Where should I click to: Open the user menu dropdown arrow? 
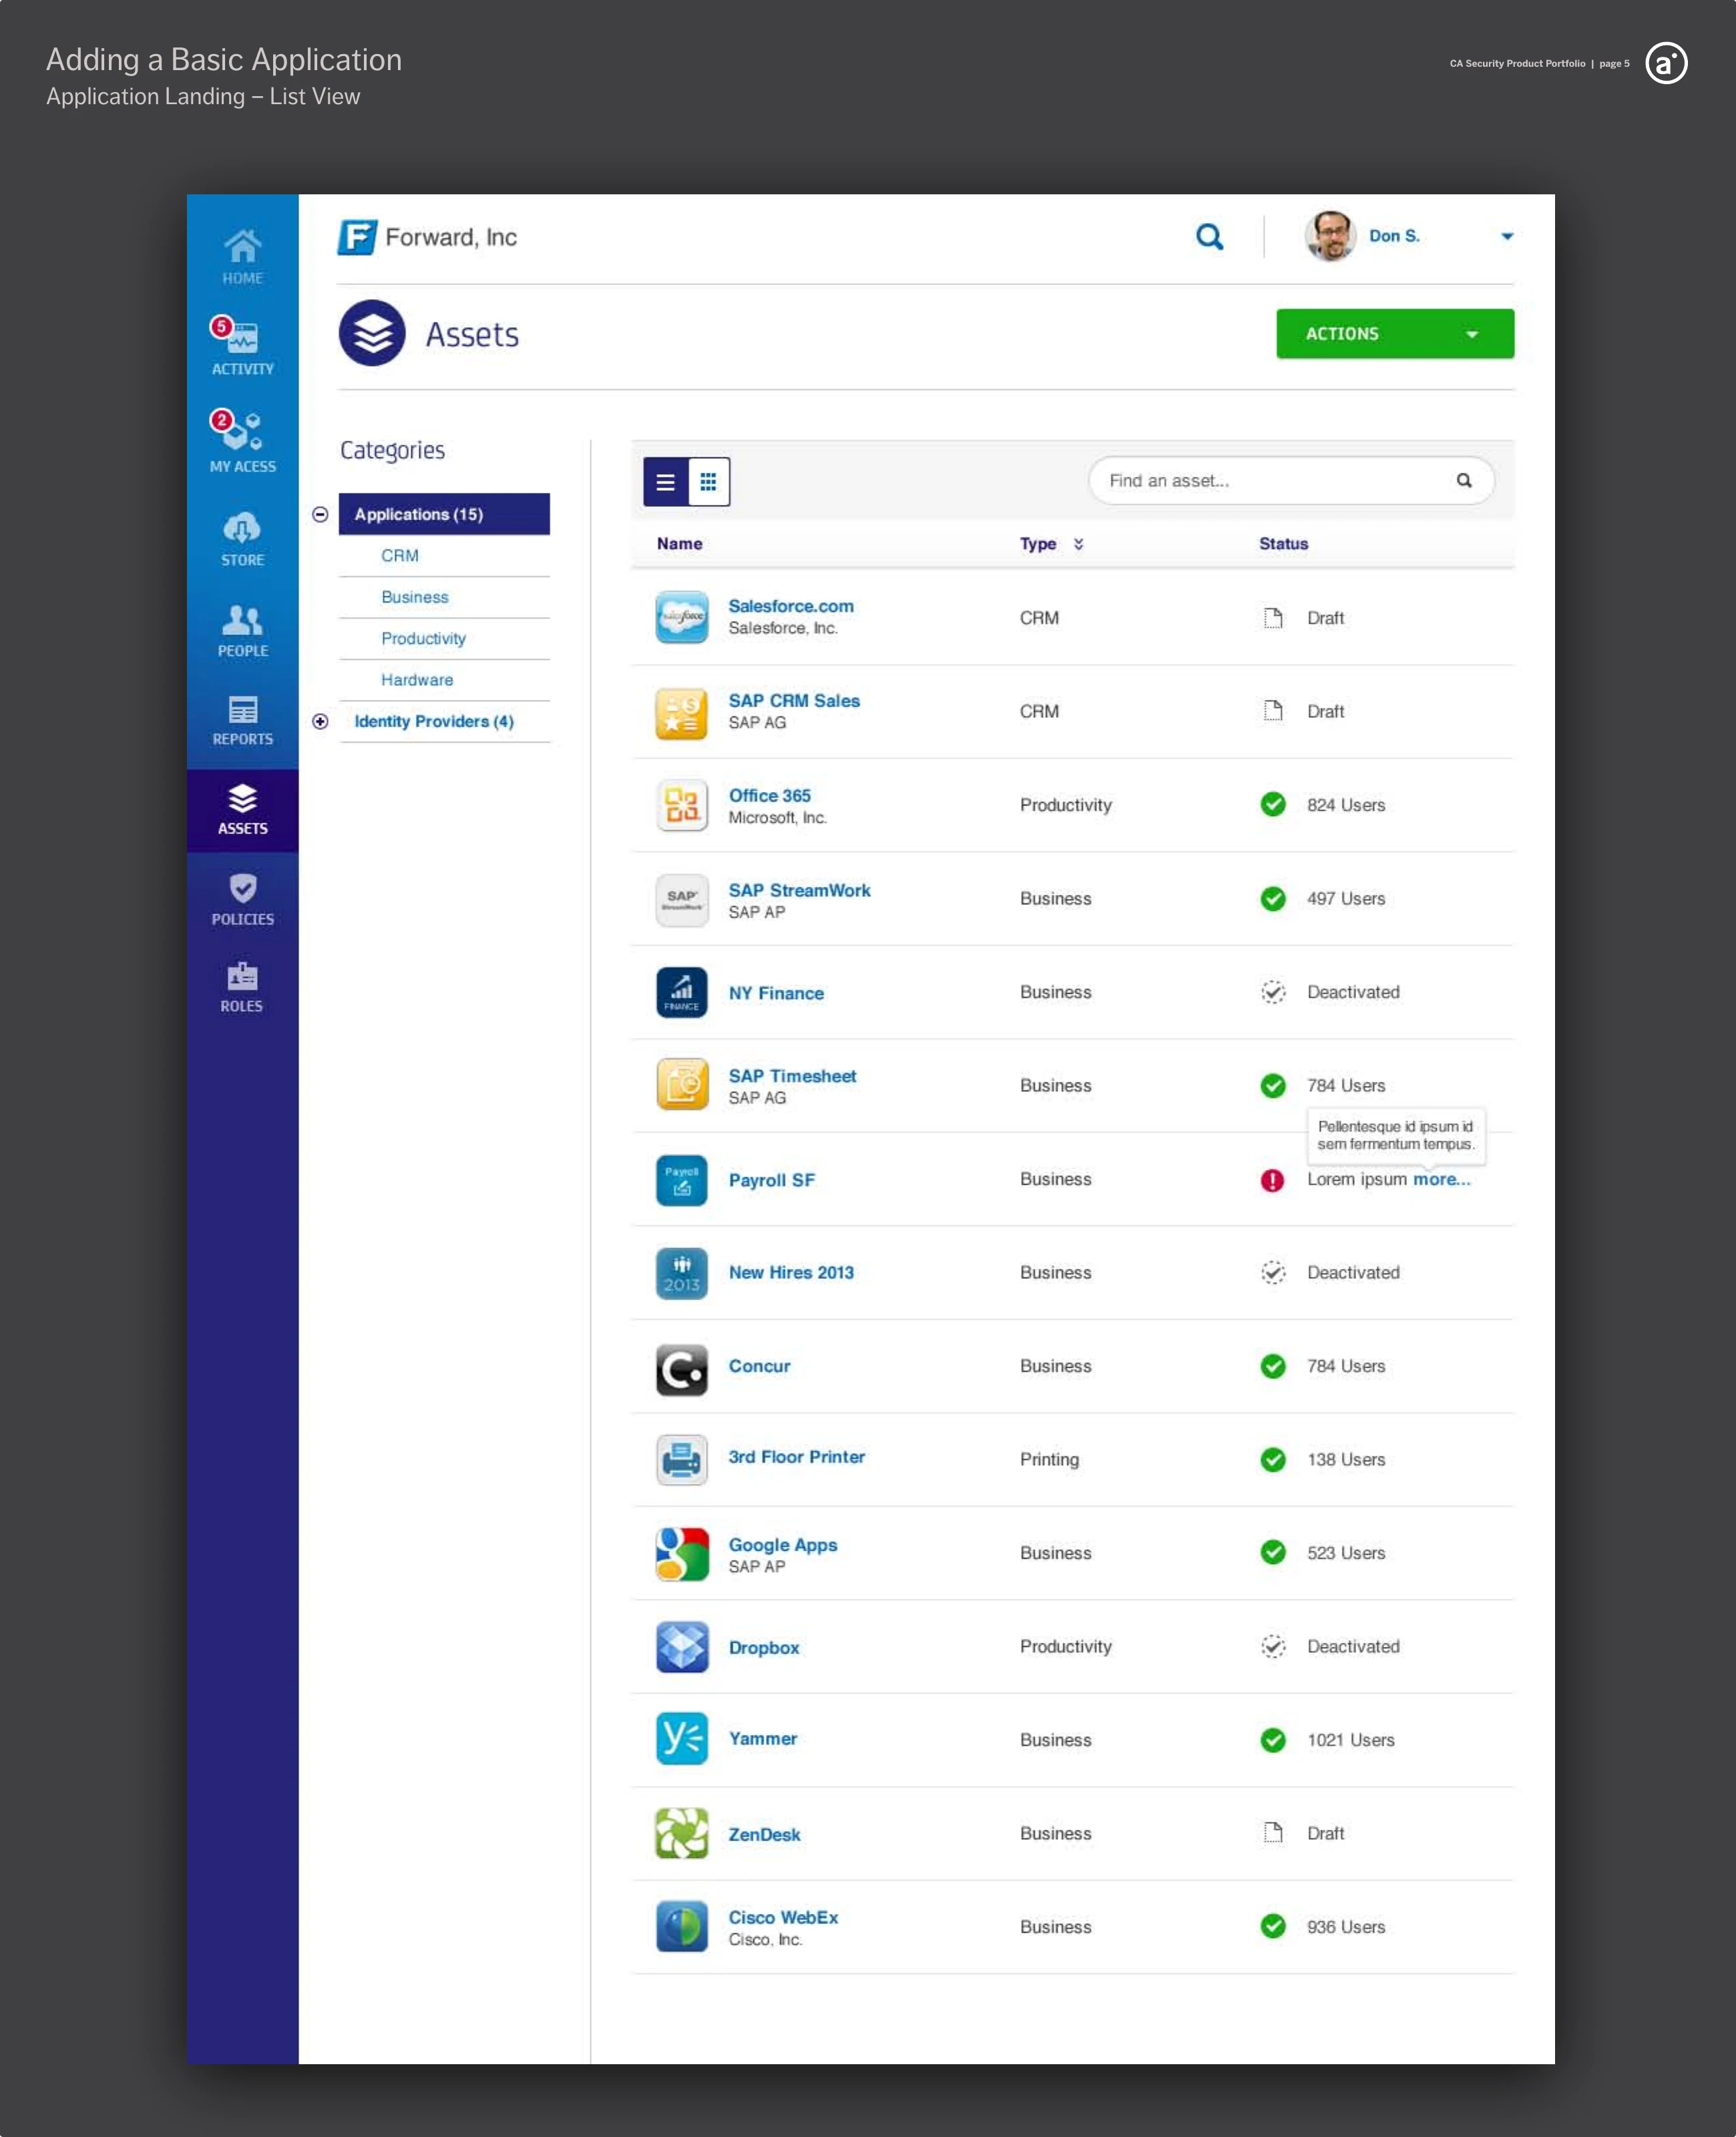[1506, 237]
